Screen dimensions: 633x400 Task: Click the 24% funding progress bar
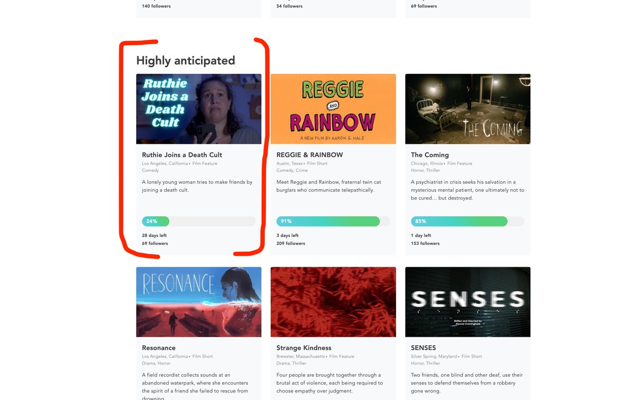click(x=199, y=221)
